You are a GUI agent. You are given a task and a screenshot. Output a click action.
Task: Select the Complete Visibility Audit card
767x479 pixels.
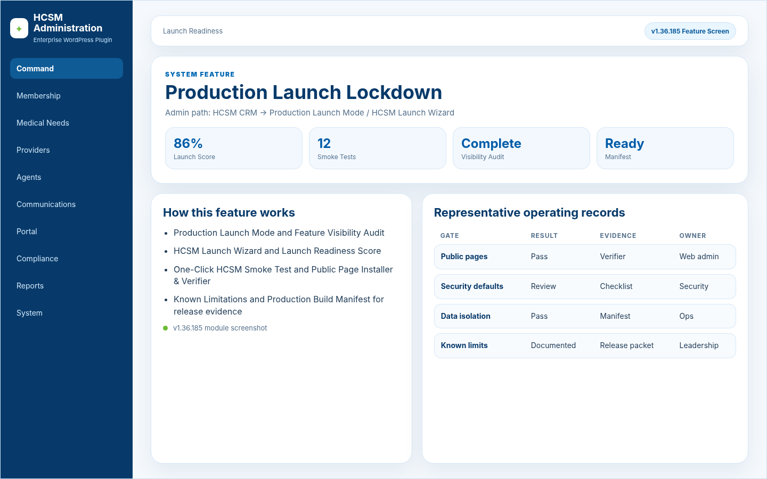[x=521, y=148]
